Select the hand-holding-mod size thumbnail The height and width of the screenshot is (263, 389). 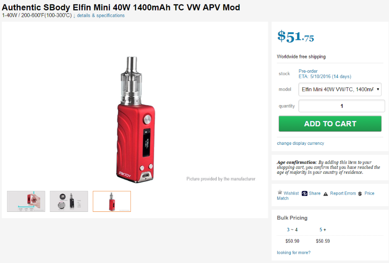26,201
